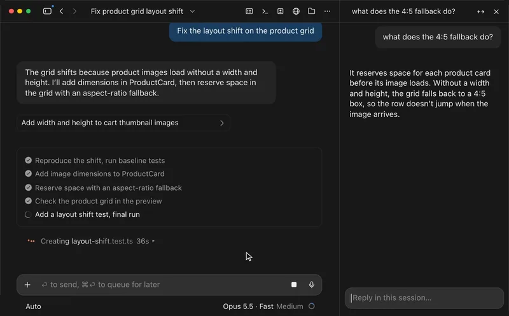509x316 pixels.
Task: Click the side panel header question title
Action: pos(403,11)
